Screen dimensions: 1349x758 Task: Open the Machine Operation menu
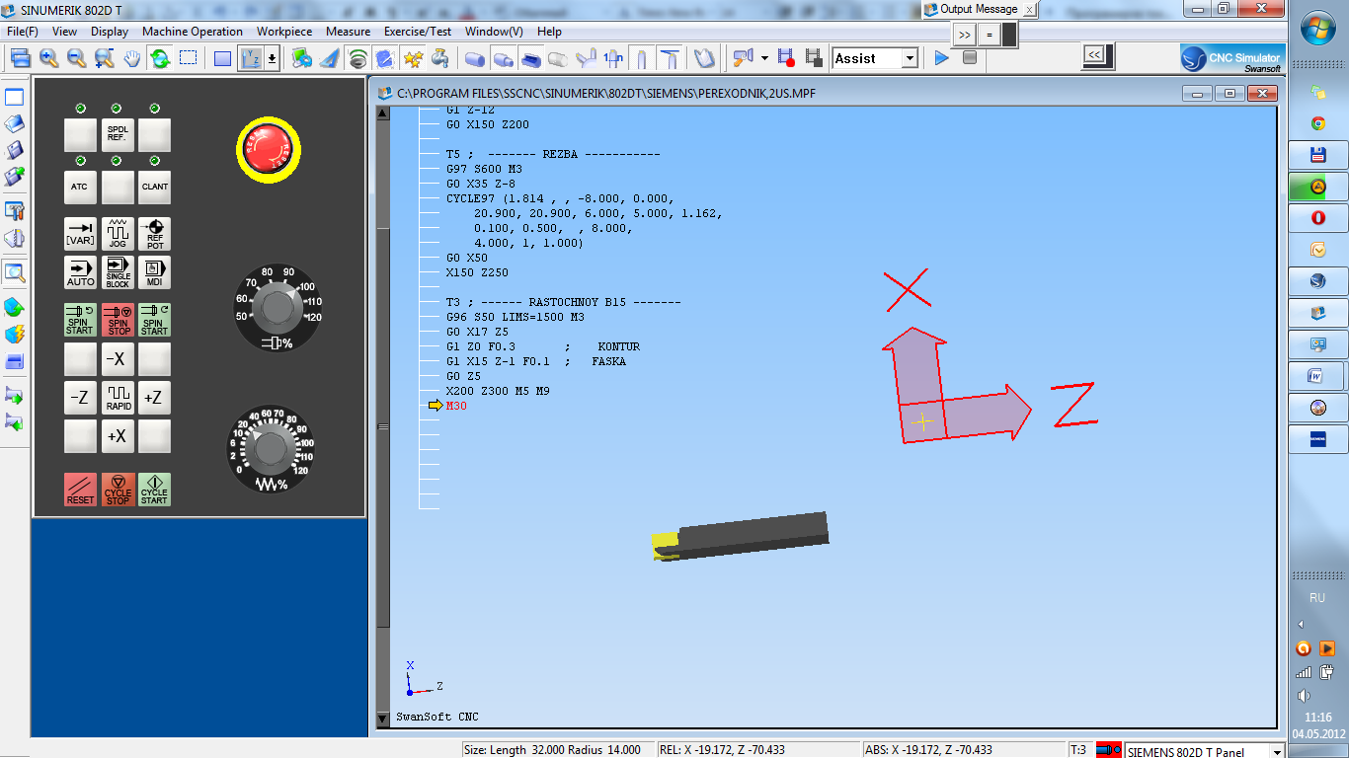coord(193,32)
